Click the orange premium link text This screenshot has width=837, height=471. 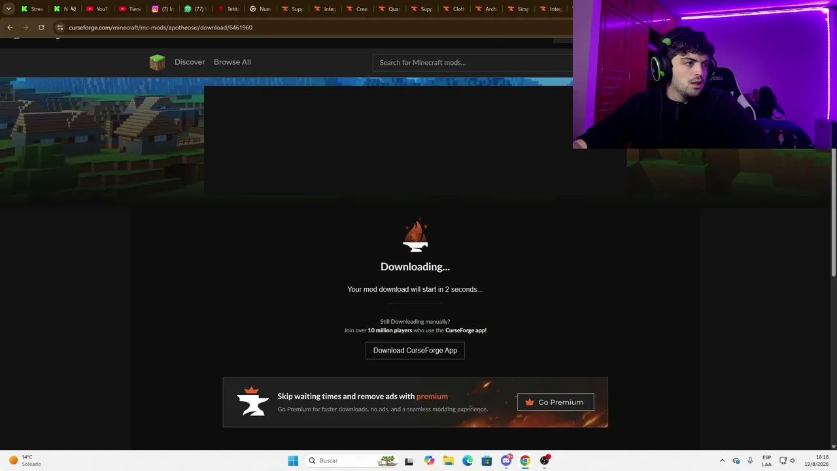tap(432, 396)
